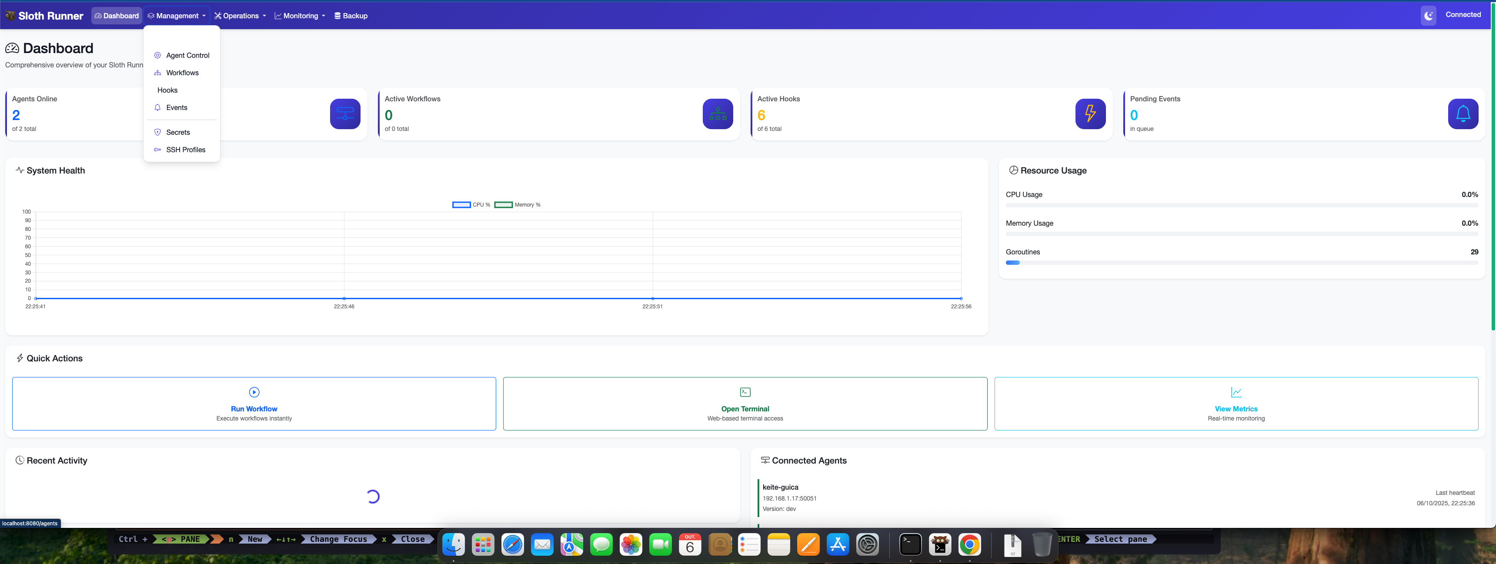Image resolution: width=1496 pixels, height=564 pixels.
Task: Click the Agents Online server icon
Action: (345, 114)
